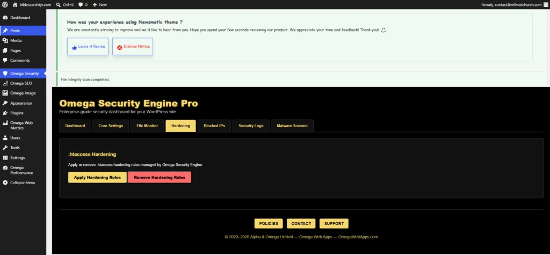Image resolution: width=550 pixels, height=255 pixels.
Task: Click the "File integrity scan completed." notice text
Action: tap(85, 79)
